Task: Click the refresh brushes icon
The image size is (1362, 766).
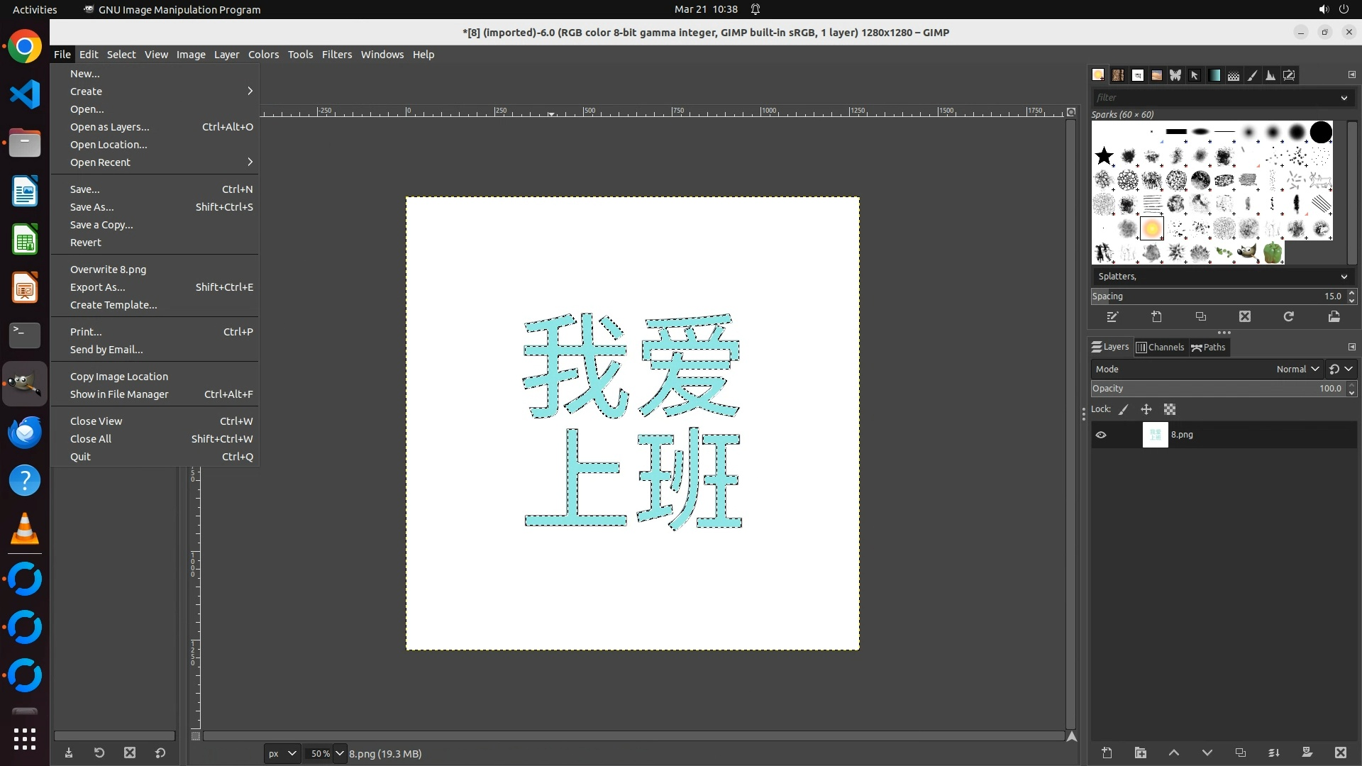Action: 1288,316
